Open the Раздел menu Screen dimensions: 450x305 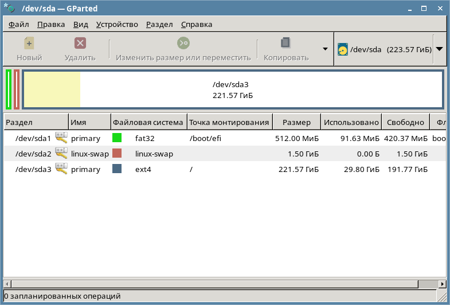coord(159,25)
